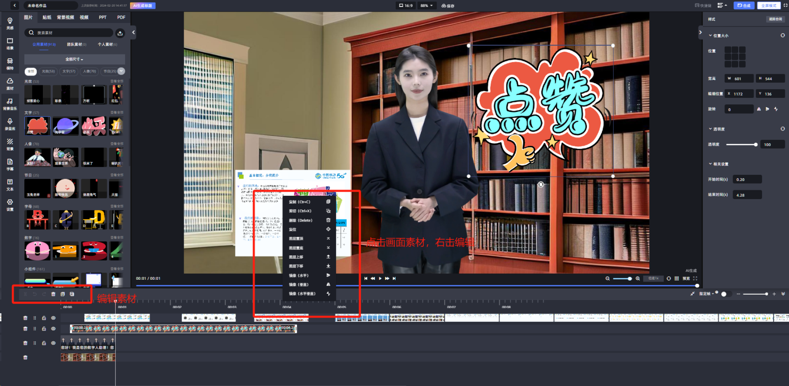Select 删除 (Delete) in context menu
The height and width of the screenshot is (386, 789).
pyautogui.click(x=309, y=220)
